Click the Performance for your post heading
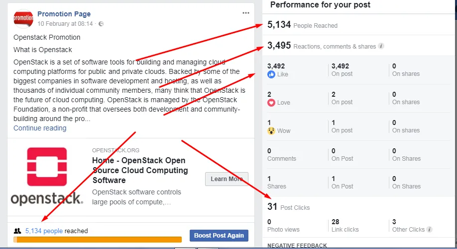This screenshot has width=457, height=249. 320,4
